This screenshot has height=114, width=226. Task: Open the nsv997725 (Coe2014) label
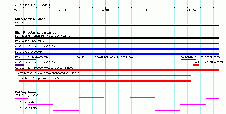30,52
